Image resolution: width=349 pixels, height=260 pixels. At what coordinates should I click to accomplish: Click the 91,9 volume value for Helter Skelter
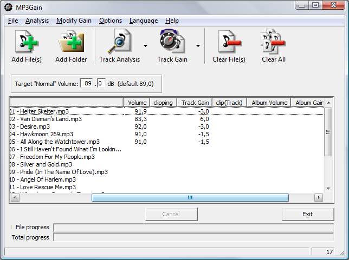click(140, 111)
